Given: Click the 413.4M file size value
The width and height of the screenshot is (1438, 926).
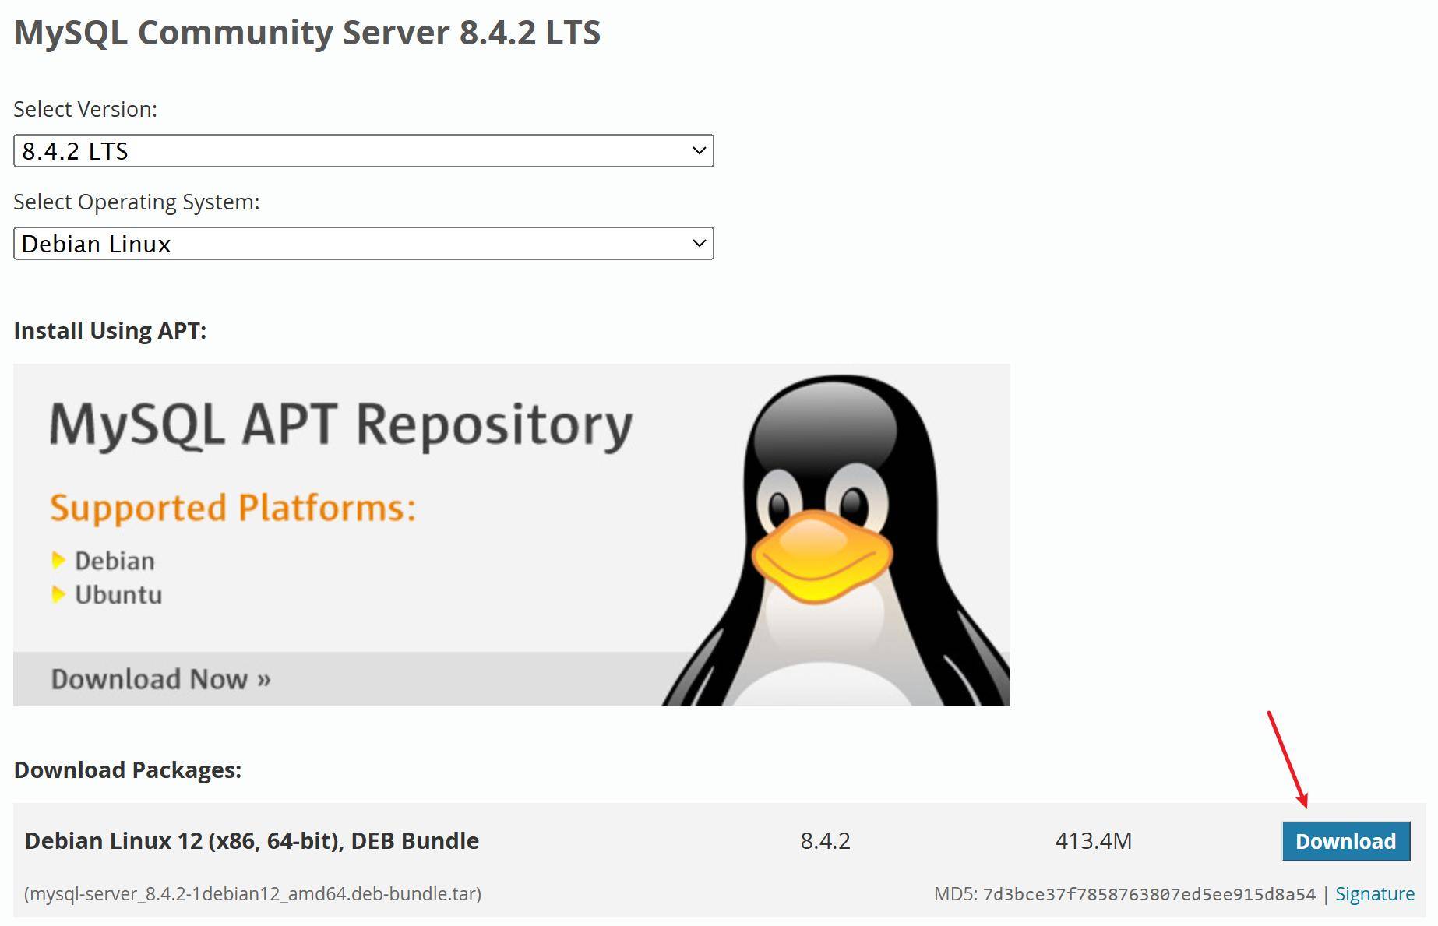Looking at the screenshot, I should point(1093,841).
